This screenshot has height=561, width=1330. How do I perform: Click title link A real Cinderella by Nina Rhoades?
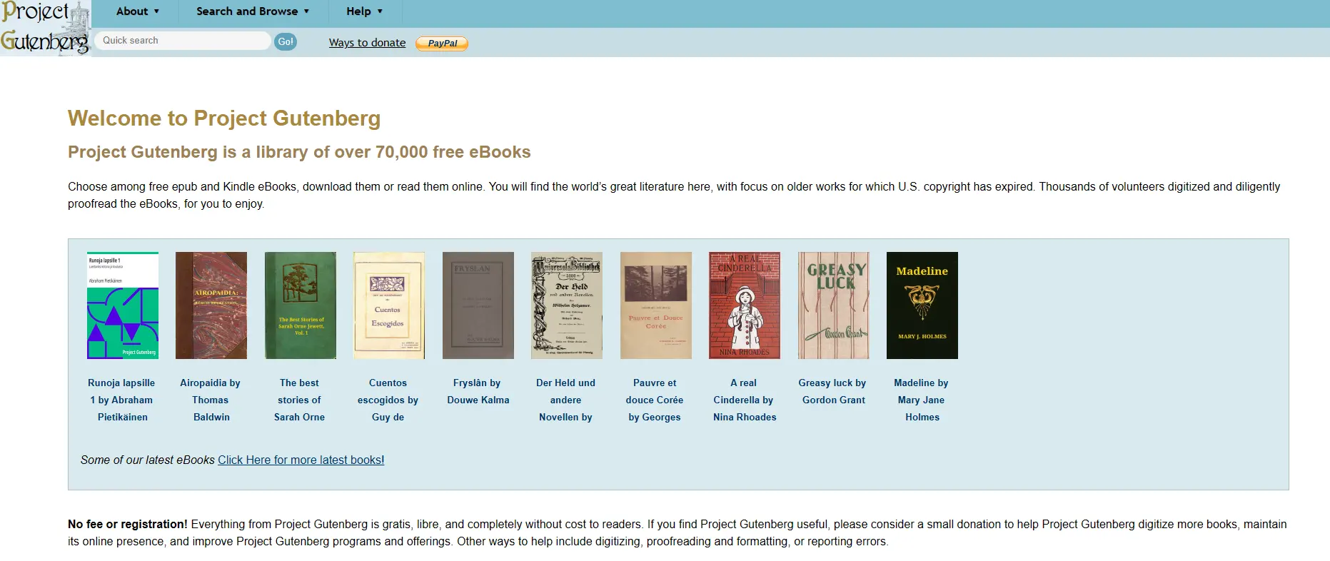coord(745,400)
